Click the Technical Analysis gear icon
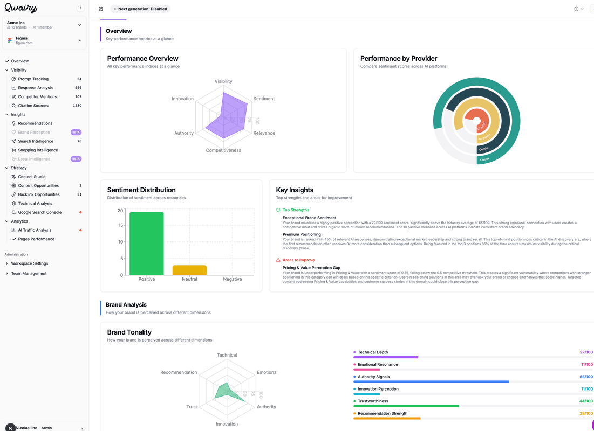 13,204
